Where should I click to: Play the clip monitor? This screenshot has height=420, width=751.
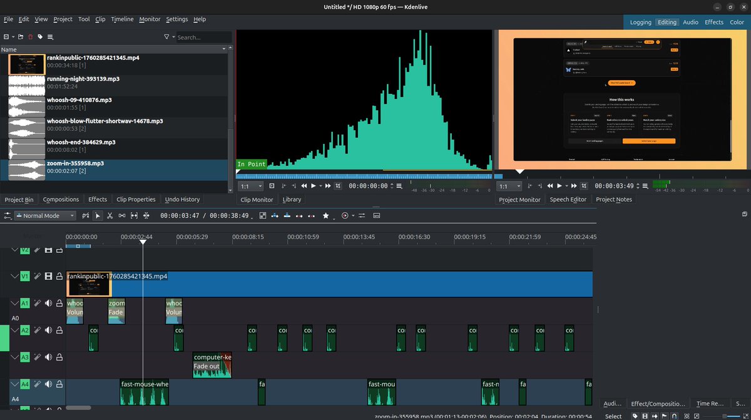click(314, 186)
